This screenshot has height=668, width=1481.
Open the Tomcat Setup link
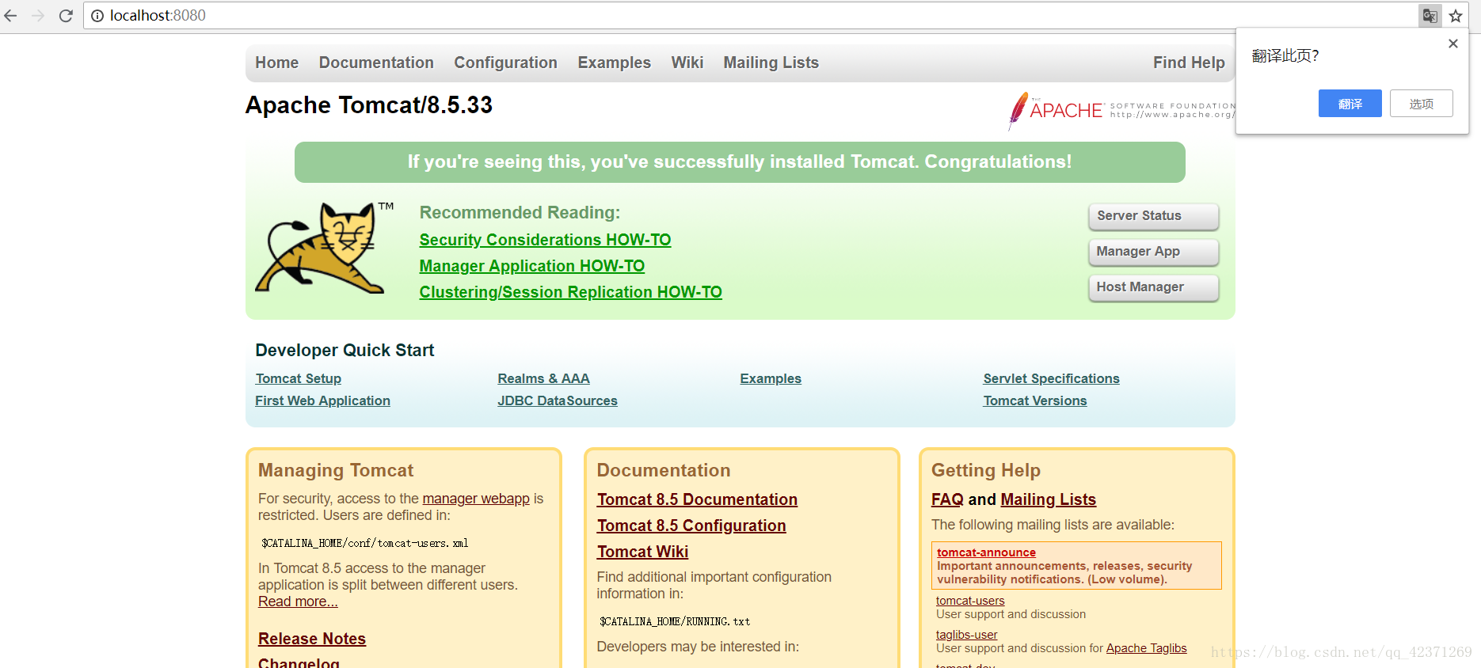tap(299, 378)
